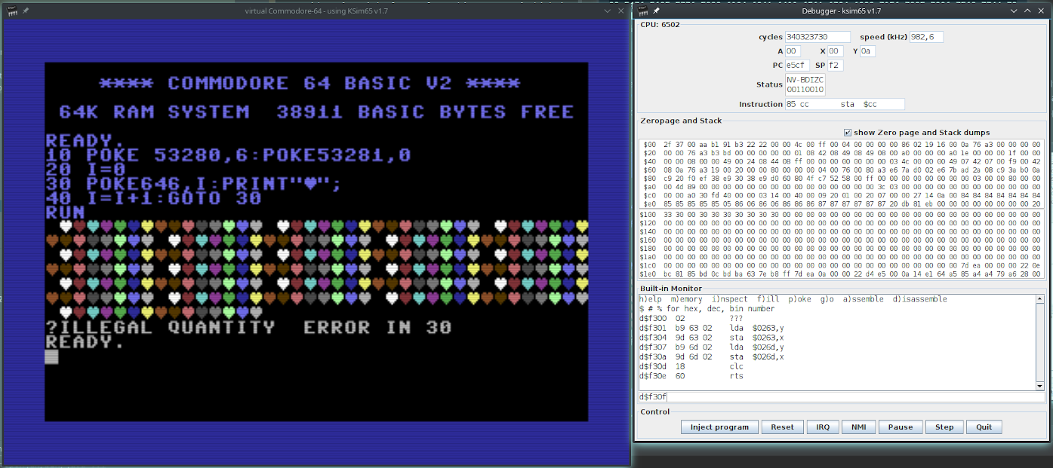Pin the virtual Commodore-64 window with the pin icon
This screenshot has height=468, width=1053.
pos(26,11)
